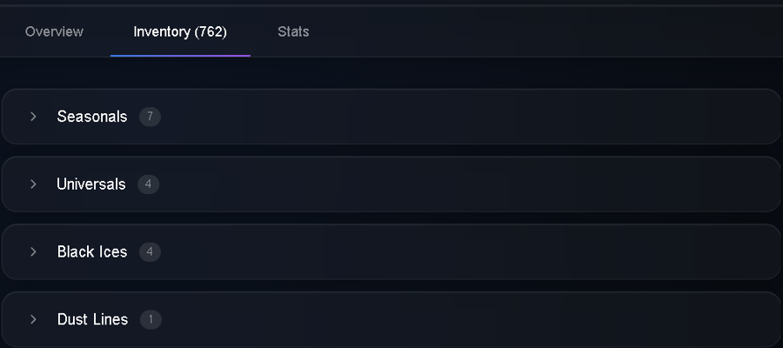Open the Stats tab
Viewport: 783px width, 348px height.
pos(293,31)
